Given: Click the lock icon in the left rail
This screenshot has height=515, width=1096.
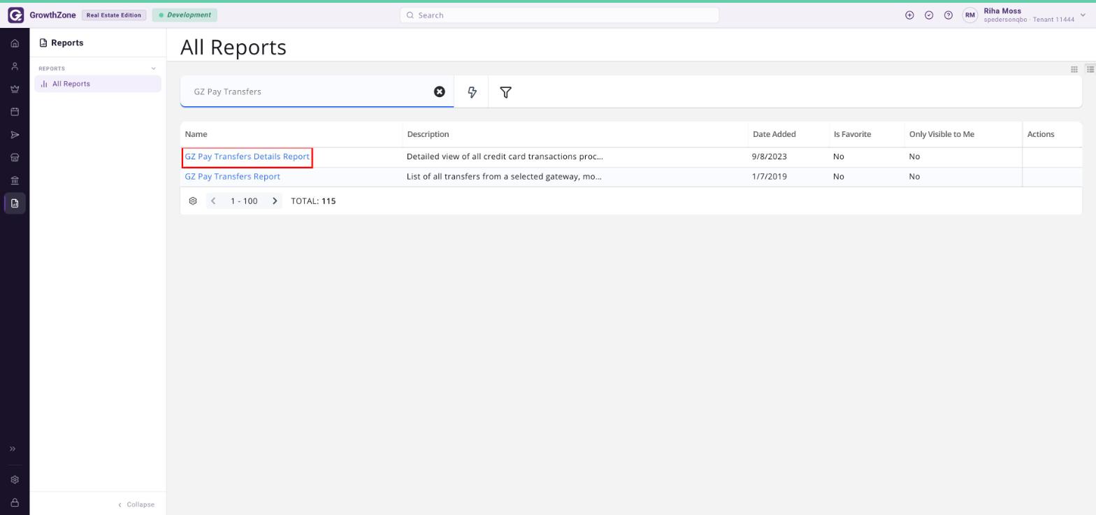Looking at the screenshot, I should coord(15,503).
